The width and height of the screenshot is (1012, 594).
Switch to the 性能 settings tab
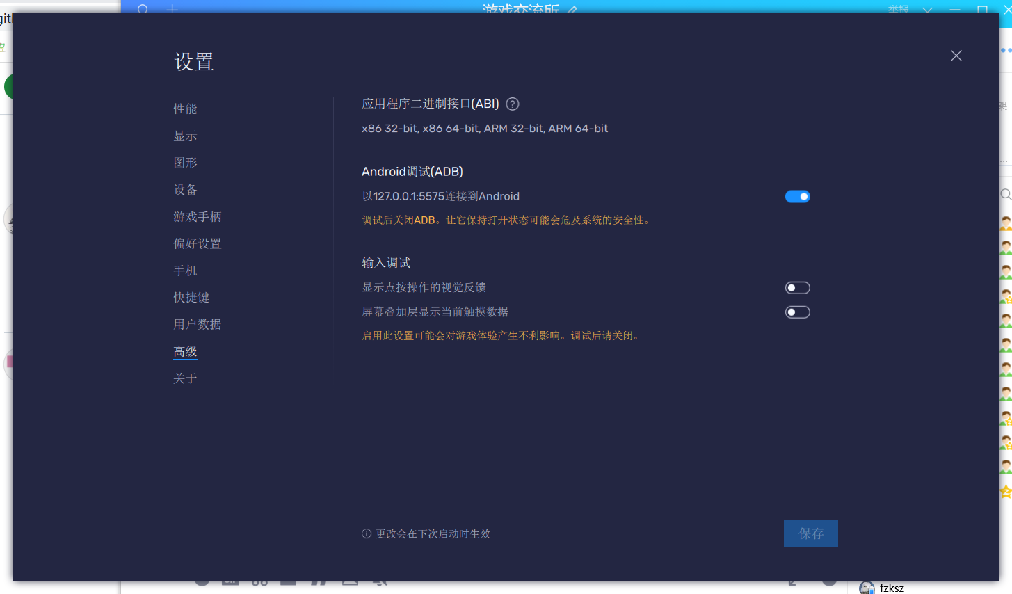tap(185, 109)
